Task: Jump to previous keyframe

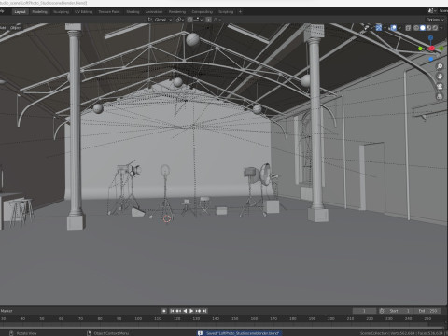Action: coord(178,311)
